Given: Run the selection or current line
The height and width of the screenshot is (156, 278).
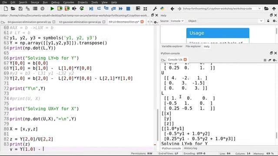Looking at the screenshot, I should [74, 9].
